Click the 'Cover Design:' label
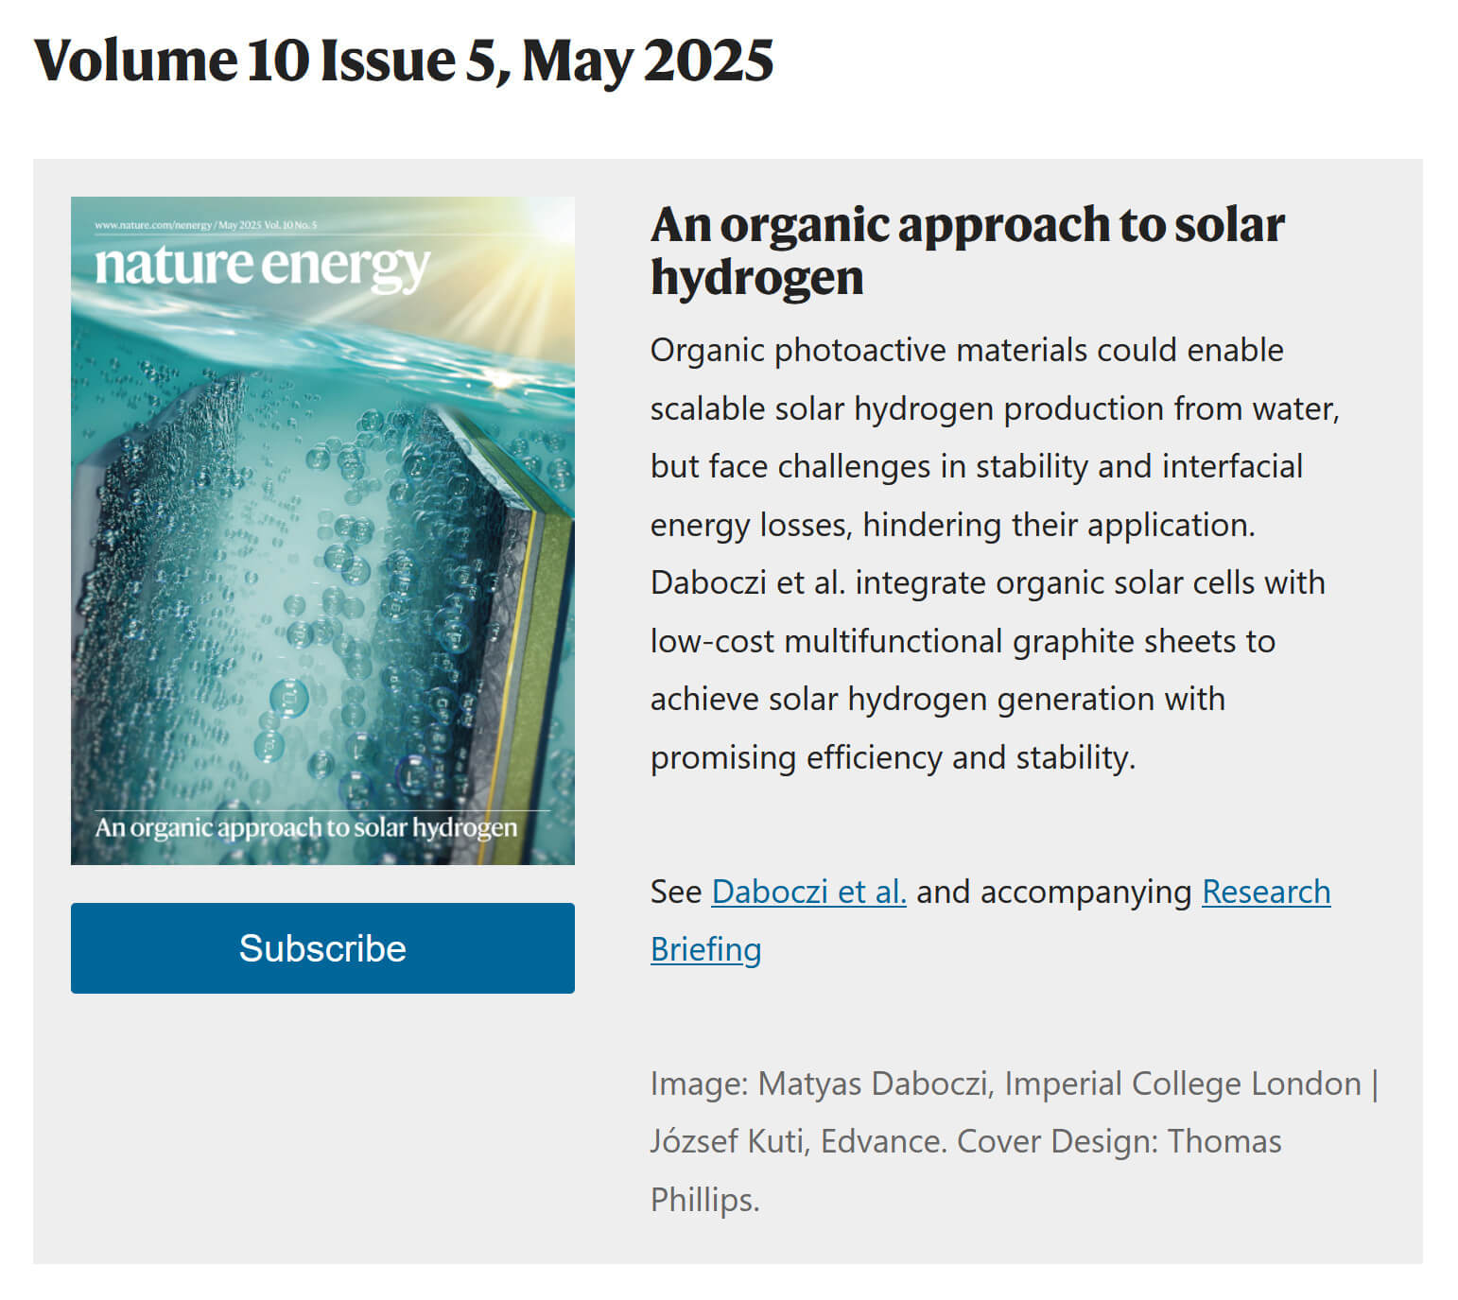 (x=1057, y=1141)
